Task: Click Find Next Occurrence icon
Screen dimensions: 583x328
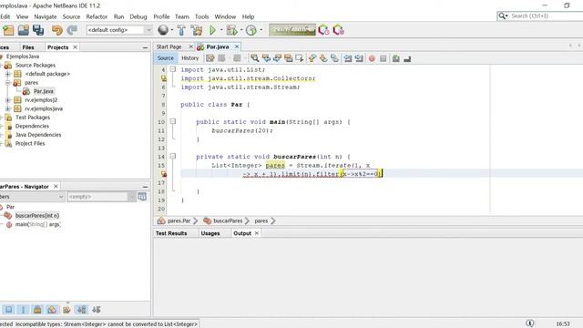Action: (277, 58)
